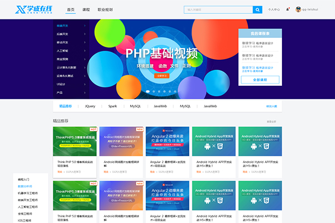Open the first course entry in 我的课程表
Image resolution: width=335 pixels, height=223 pixels.
[257, 45]
